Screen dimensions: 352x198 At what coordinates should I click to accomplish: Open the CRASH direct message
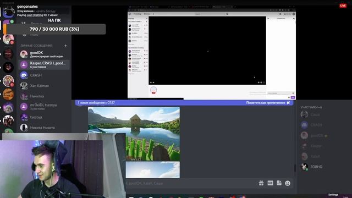pyautogui.click(x=44, y=75)
